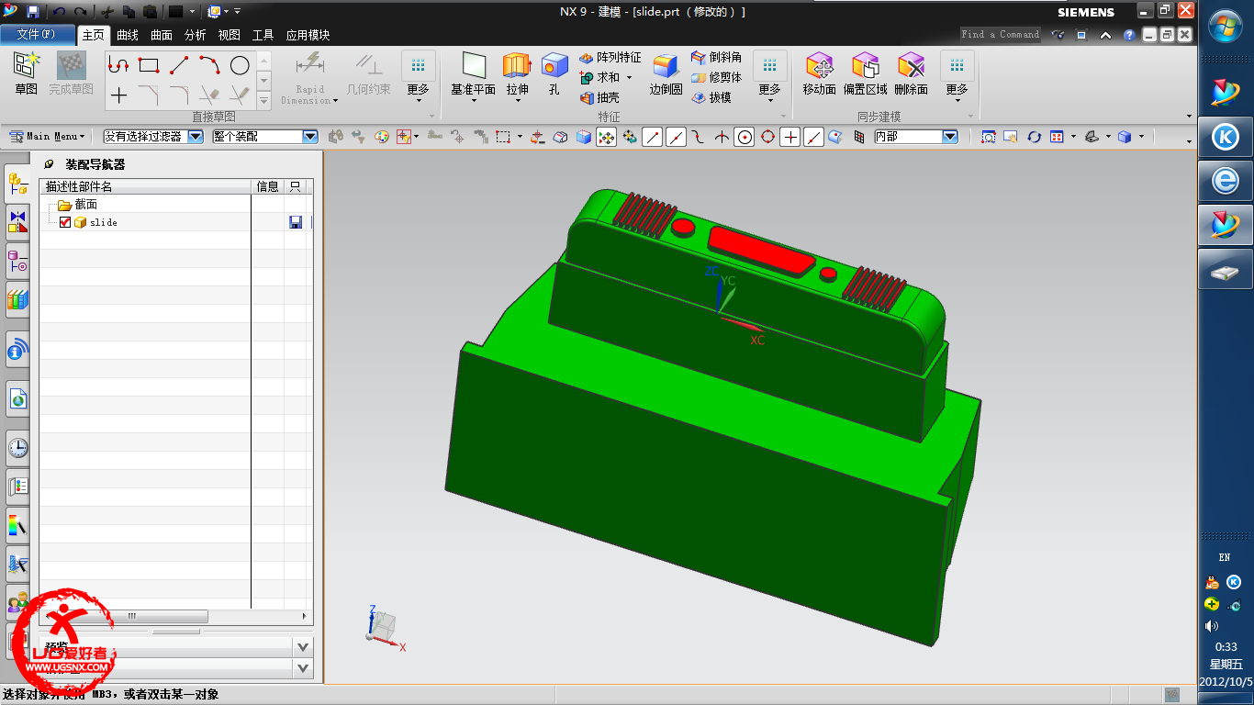
Task: Open the Reuse Library books sidebar tab
Action: click(x=17, y=299)
